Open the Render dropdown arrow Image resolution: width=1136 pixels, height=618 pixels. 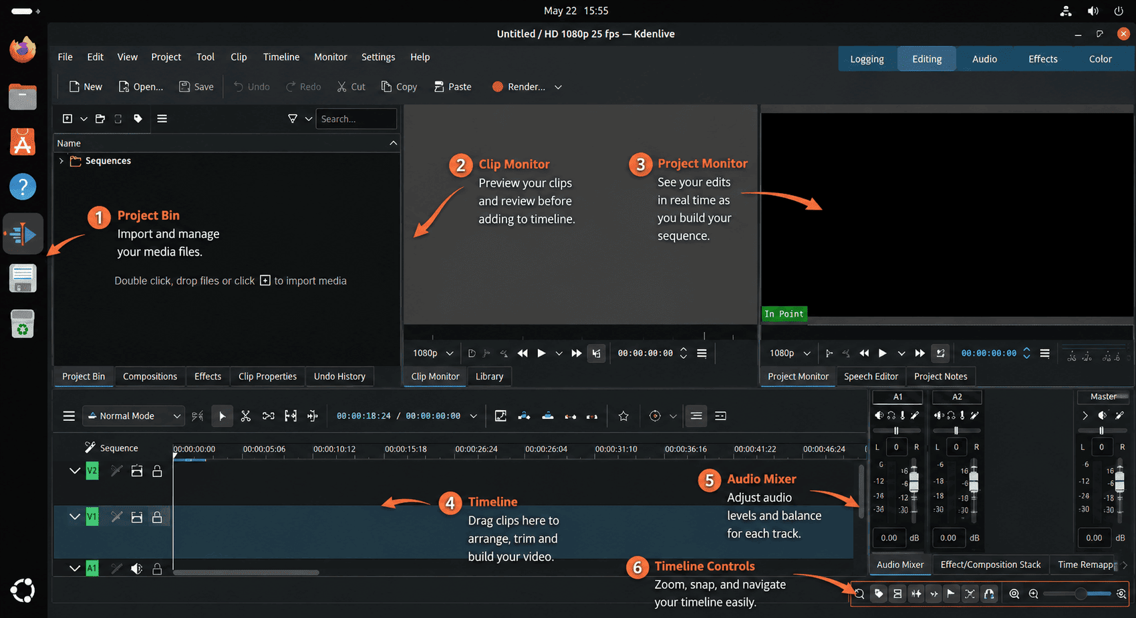(558, 87)
